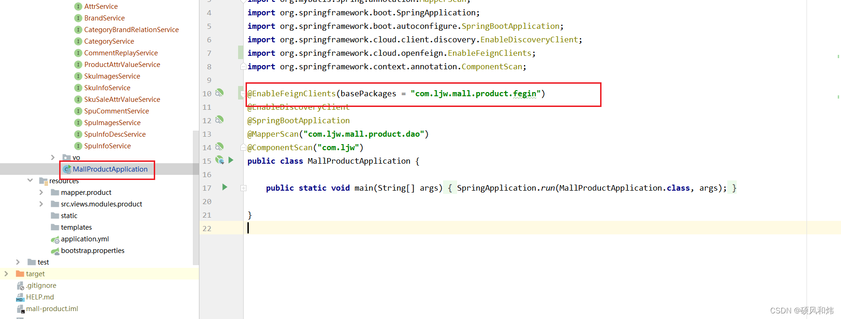Click the interface icon beside CategoryBrandRelationService
This screenshot has width=841, height=319.
pyautogui.click(x=78, y=30)
